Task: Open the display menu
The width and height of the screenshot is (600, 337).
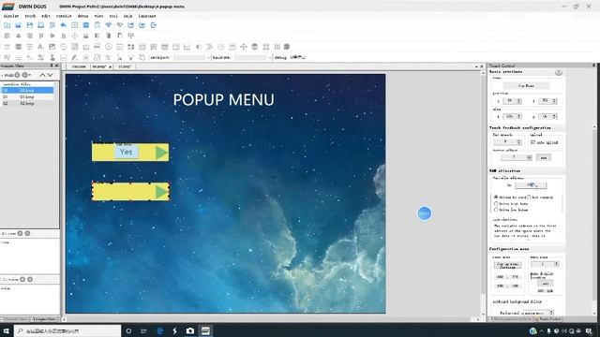Action: (11, 16)
